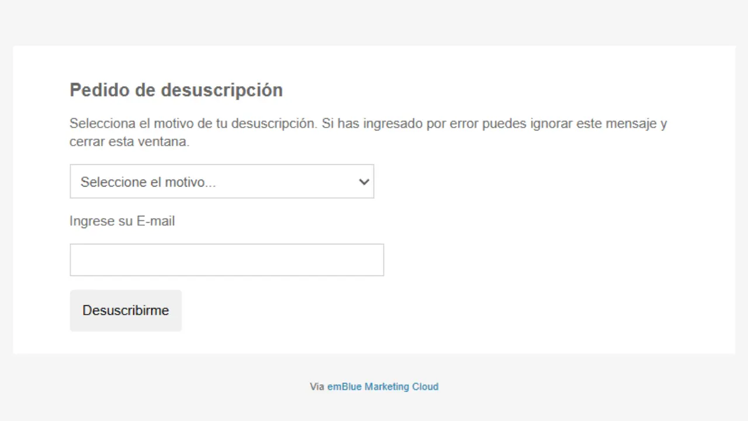The height and width of the screenshot is (421, 748).
Task: Click the instruction paragraph starting with 'Selecciona el motivo'
Action: click(x=368, y=124)
